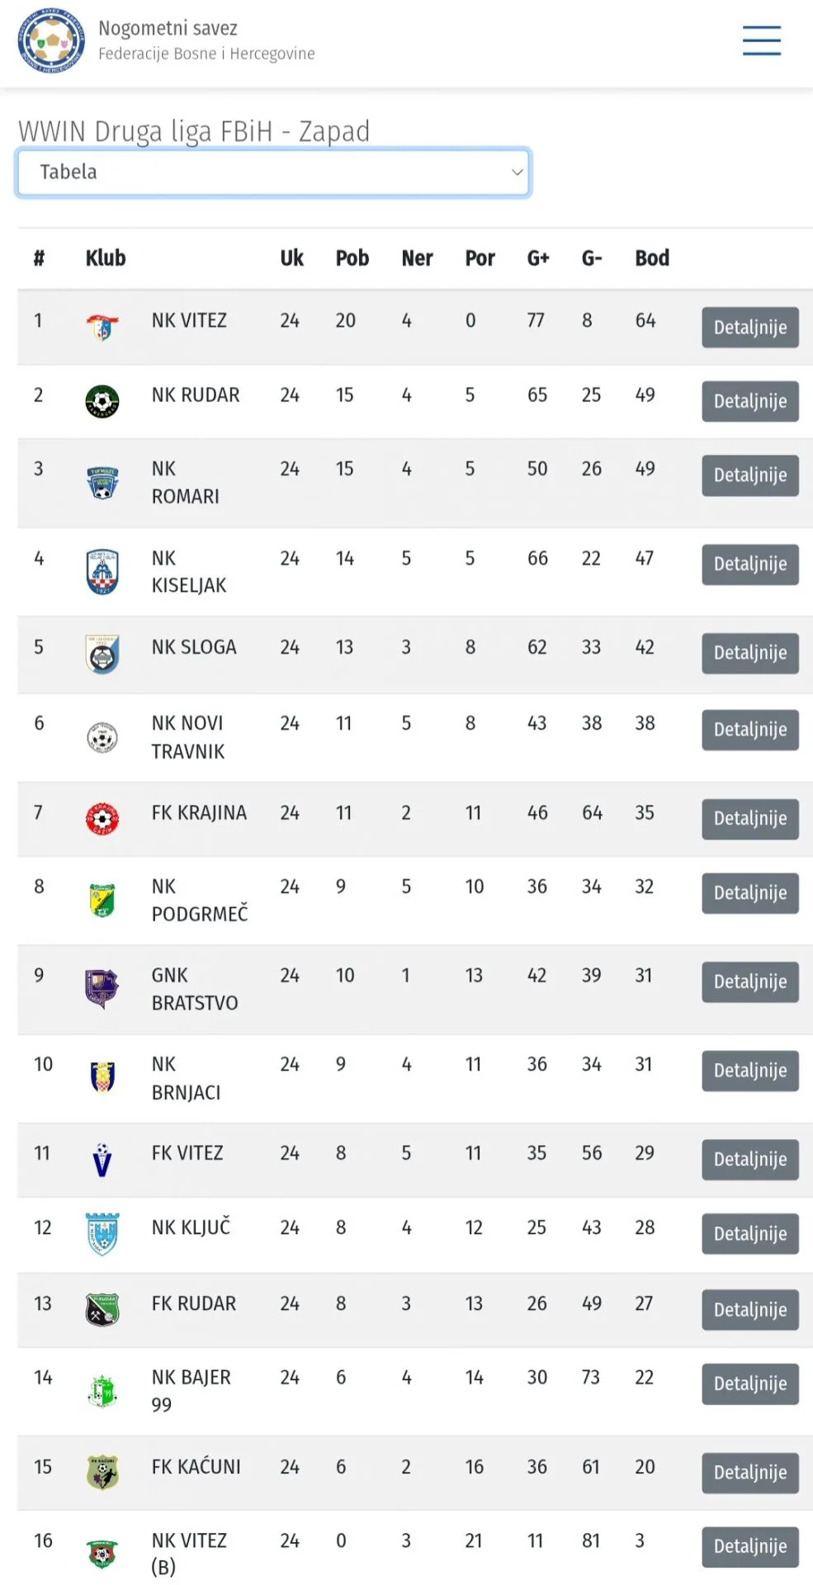This screenshot has height=1585, width=813.
Task: Click the NK Romari club name
Action: point(185,483)
